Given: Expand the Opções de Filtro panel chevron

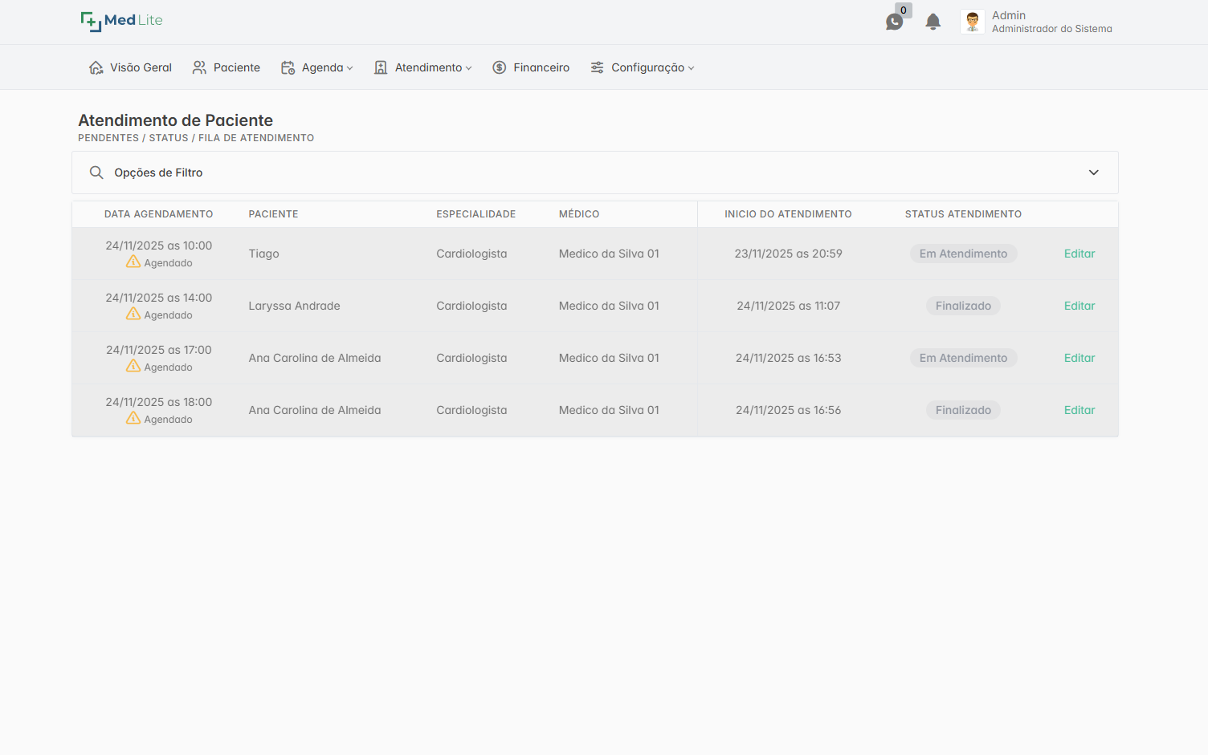Looking at the screenshot, I should tap(1093, 173).
